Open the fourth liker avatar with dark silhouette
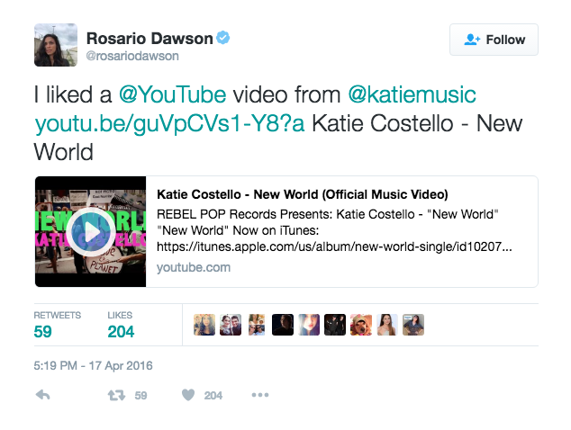 point(283,325)
